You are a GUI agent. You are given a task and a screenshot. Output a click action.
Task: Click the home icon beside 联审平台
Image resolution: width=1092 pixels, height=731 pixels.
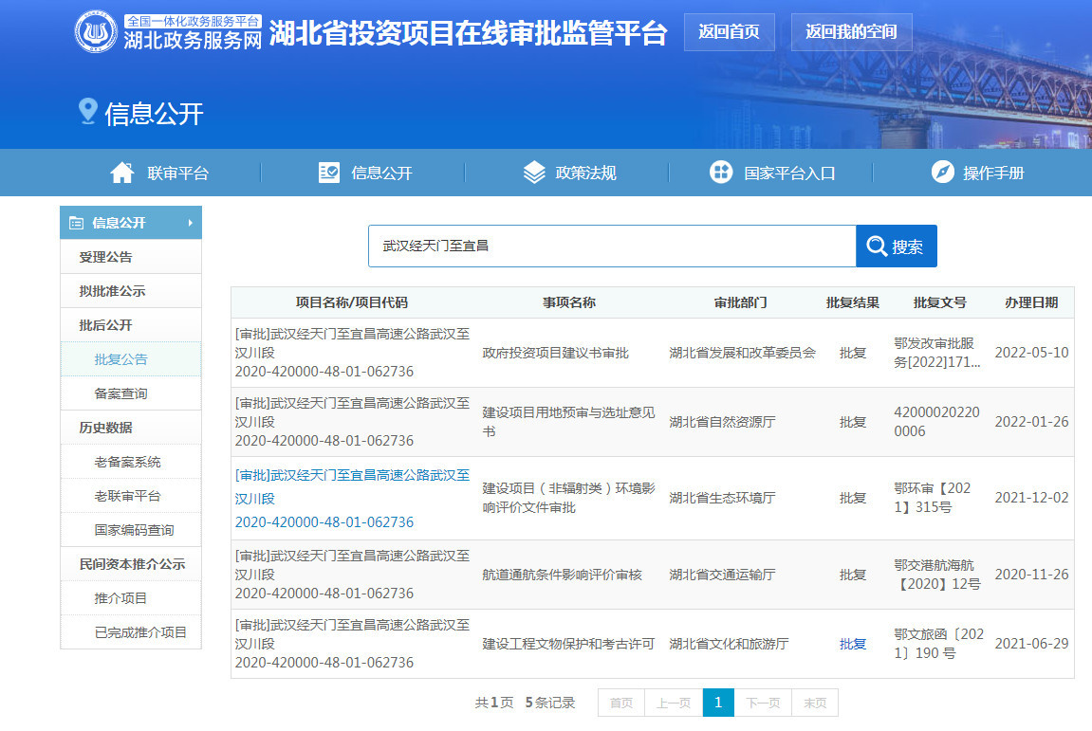(122, 173)
